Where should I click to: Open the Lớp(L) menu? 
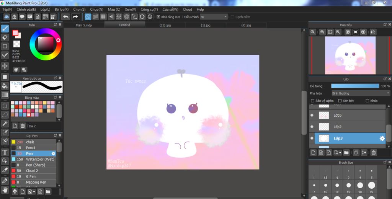(45, 10)
